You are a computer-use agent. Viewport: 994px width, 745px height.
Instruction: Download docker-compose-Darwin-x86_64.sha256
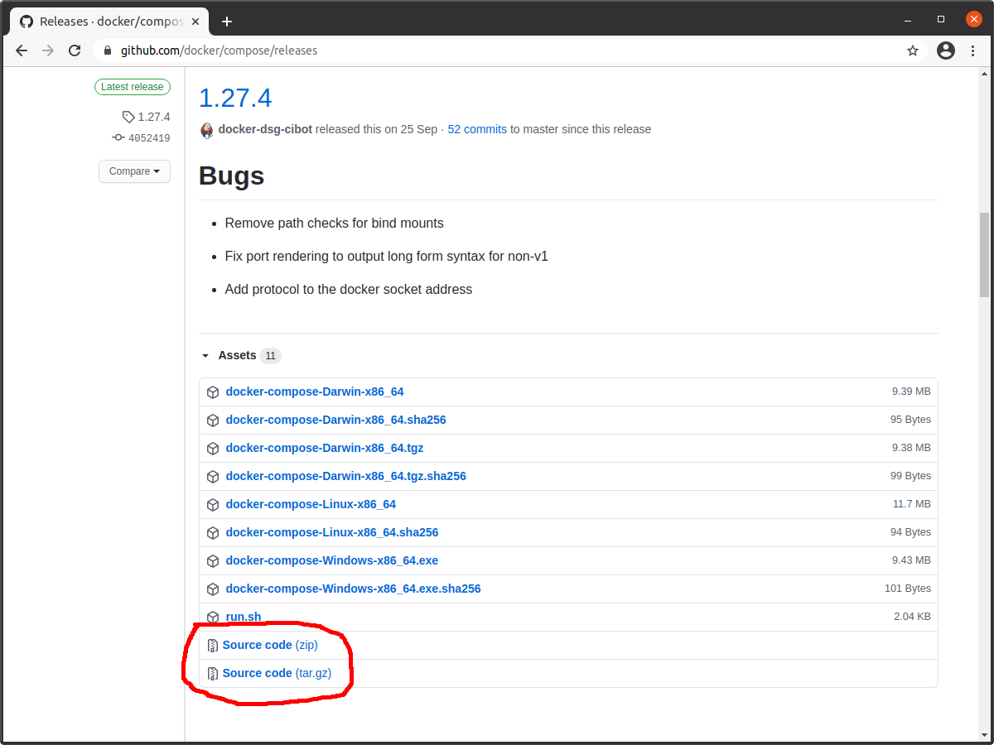pos(336,420)
